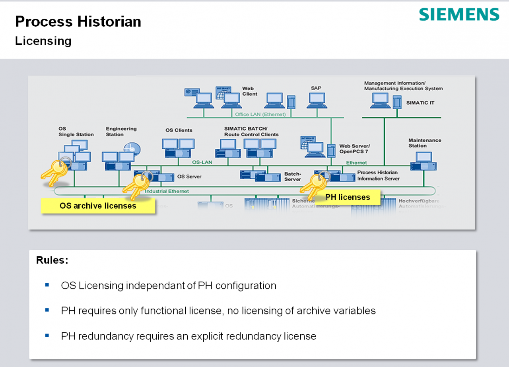
Task: Click the SAP computer icon
Action: pyautogui.click(x=317, y=100)
